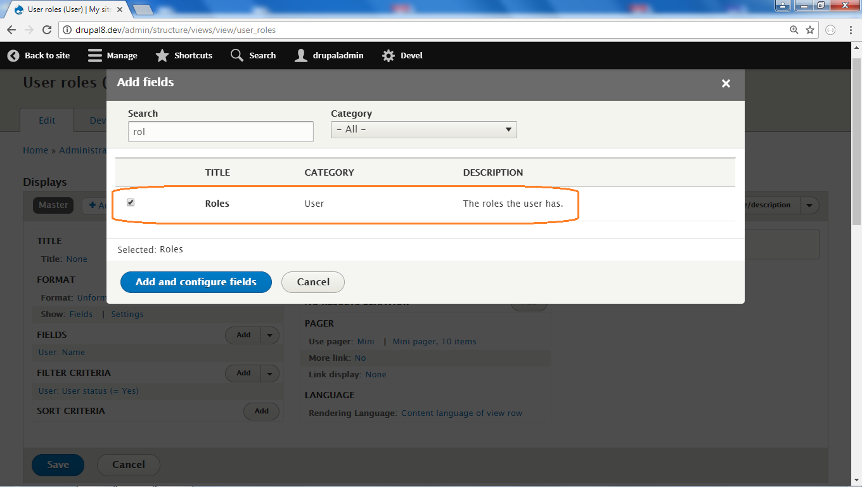Open Format Settings link
Image resolution: width=862 pixels, height=487 pixels.
click(127, 315)
